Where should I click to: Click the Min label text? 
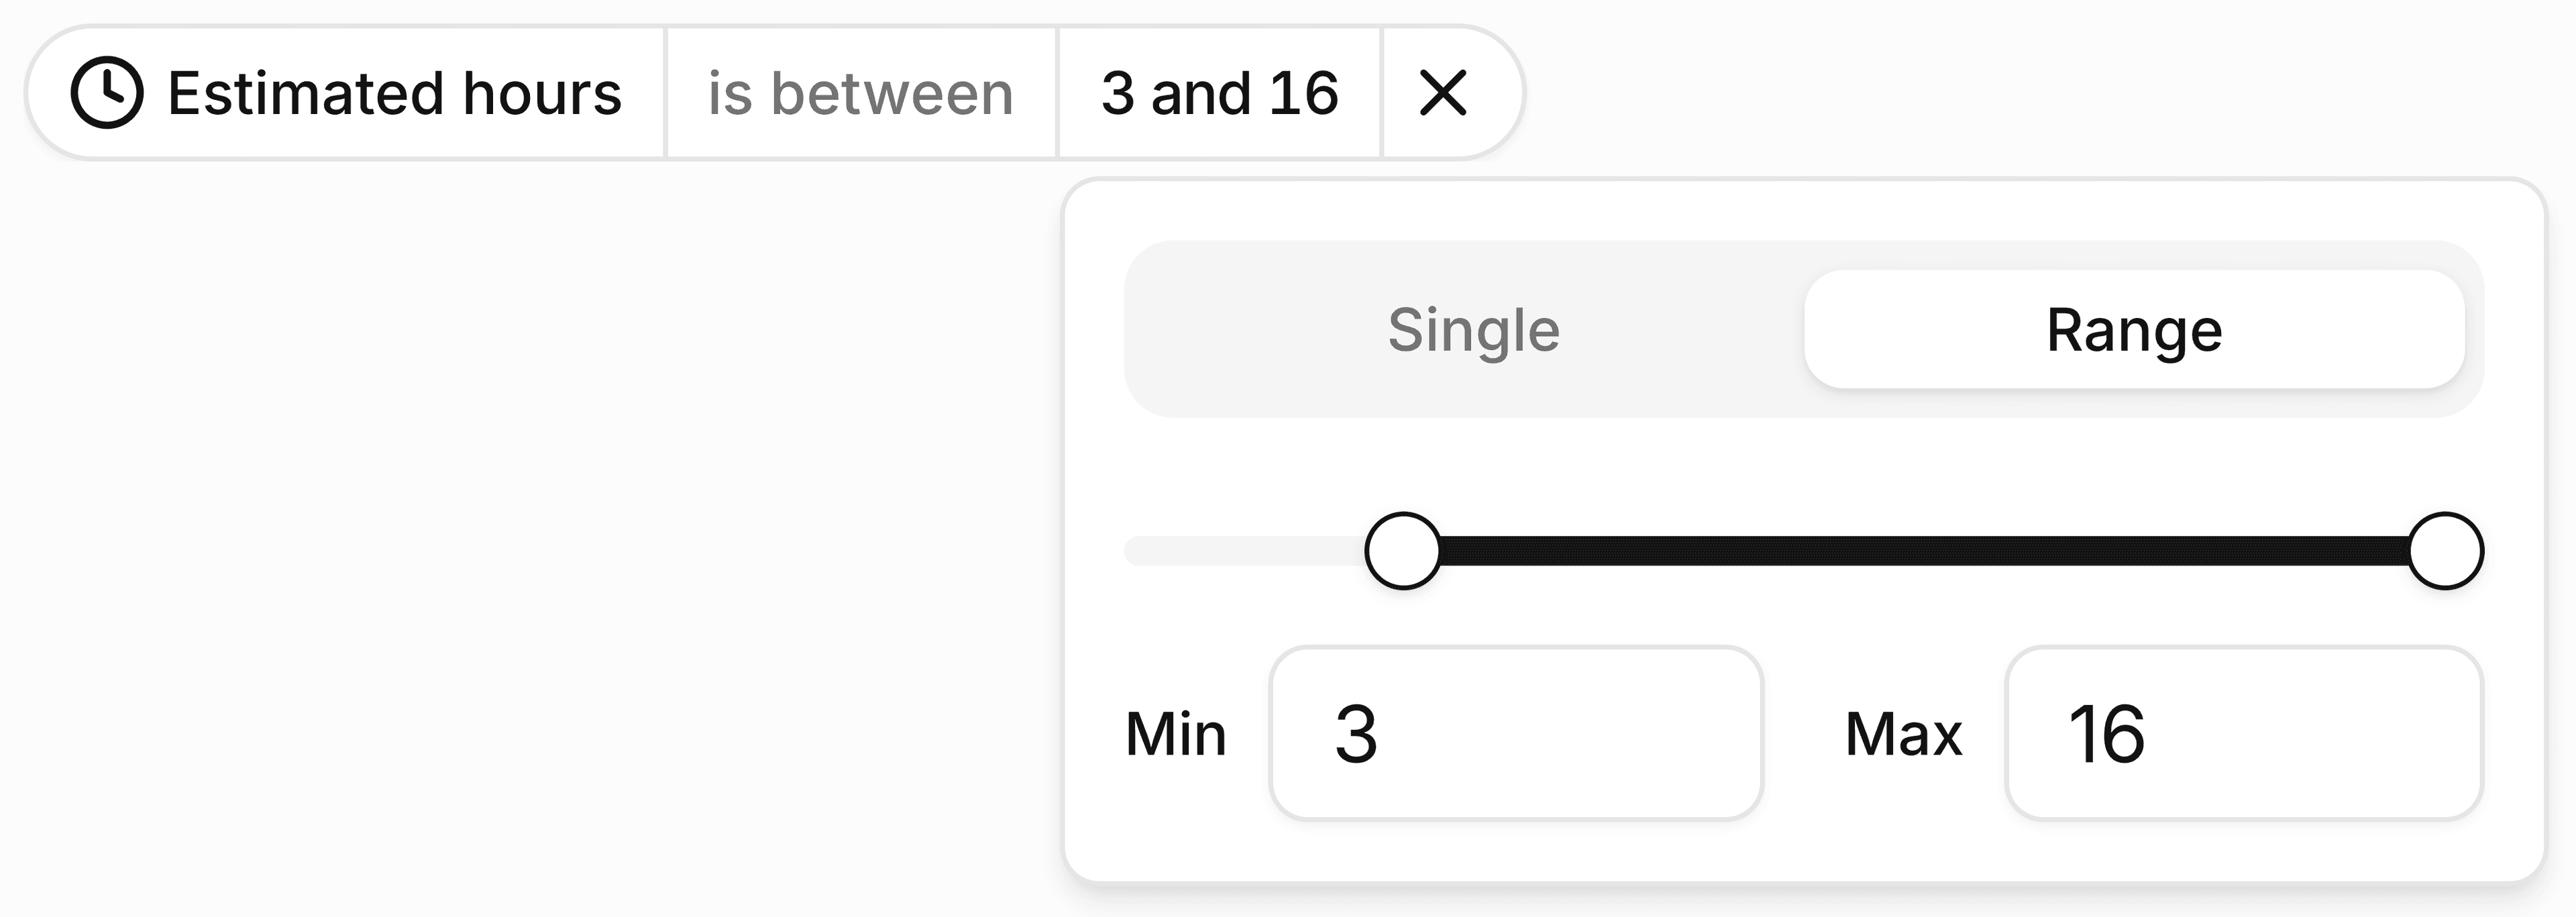(x=1175, y=734)
